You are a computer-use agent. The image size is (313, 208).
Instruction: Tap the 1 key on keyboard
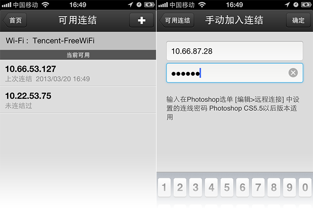[164, 187]
